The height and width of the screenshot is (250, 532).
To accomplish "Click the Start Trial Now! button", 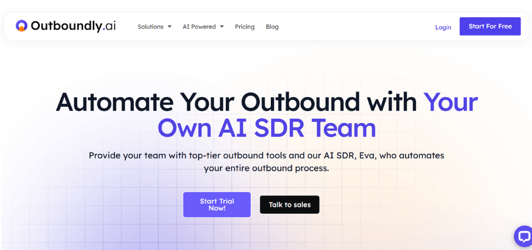I will tap(217, 205).
